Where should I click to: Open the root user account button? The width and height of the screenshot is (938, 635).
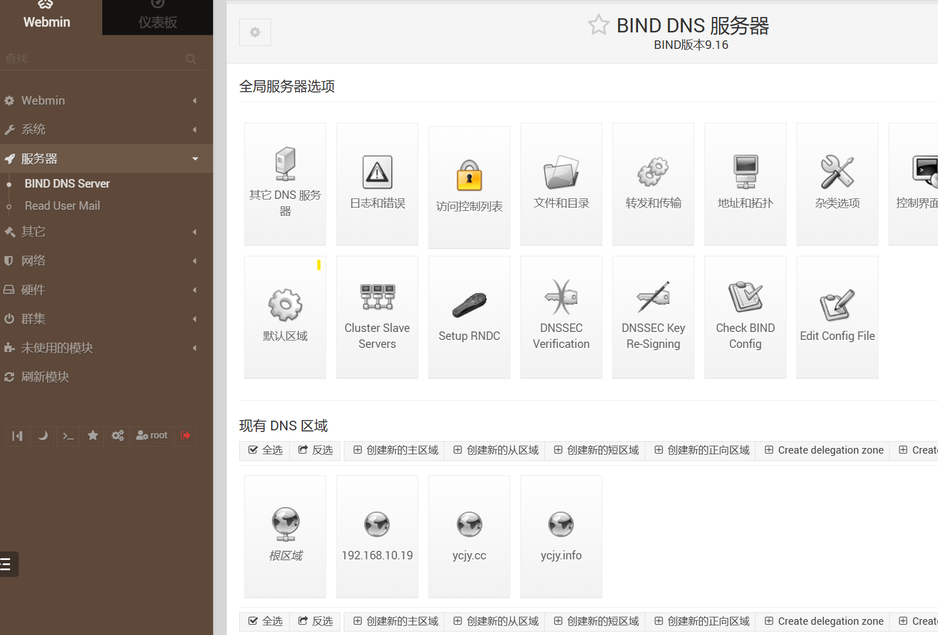pos(152,436)
